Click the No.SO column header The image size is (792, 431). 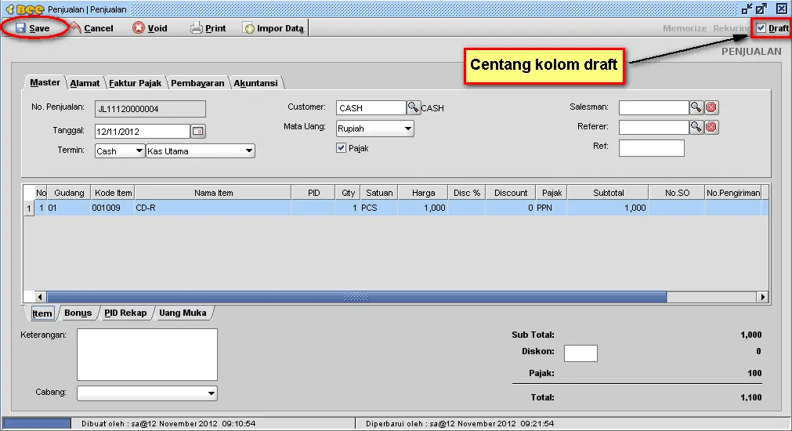tap(677, 193)
